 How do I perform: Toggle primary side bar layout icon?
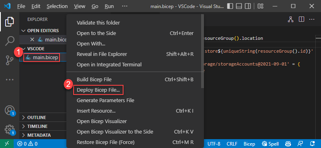[230, 6]
